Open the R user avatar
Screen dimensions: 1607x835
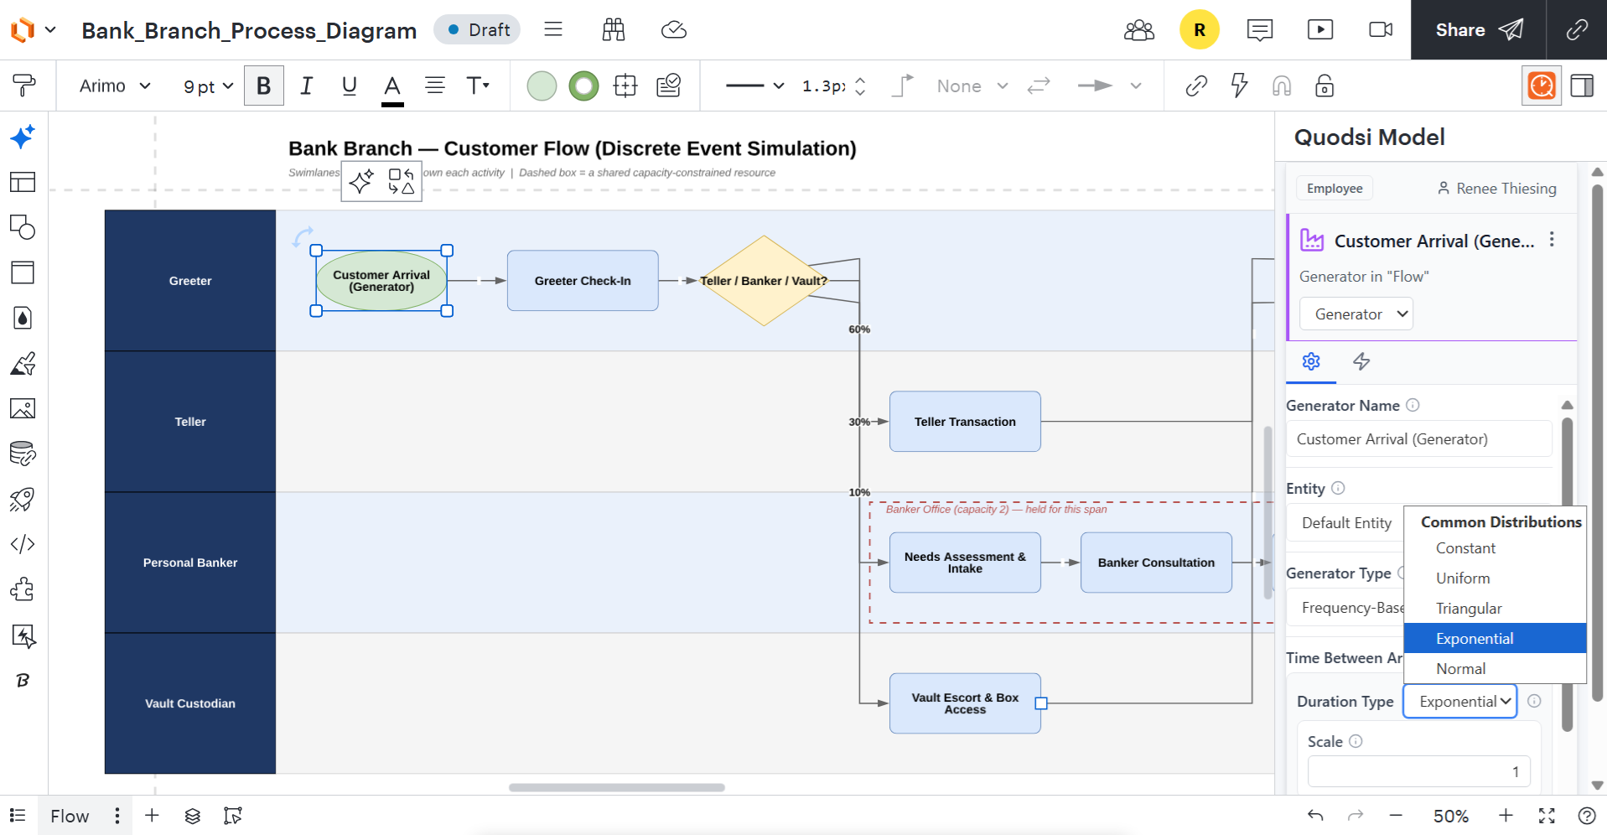coord(1200,30)
